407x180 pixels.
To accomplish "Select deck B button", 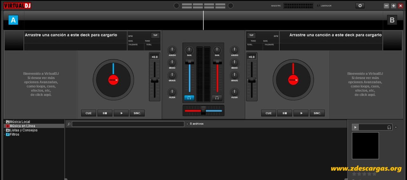I will [392, 20].
